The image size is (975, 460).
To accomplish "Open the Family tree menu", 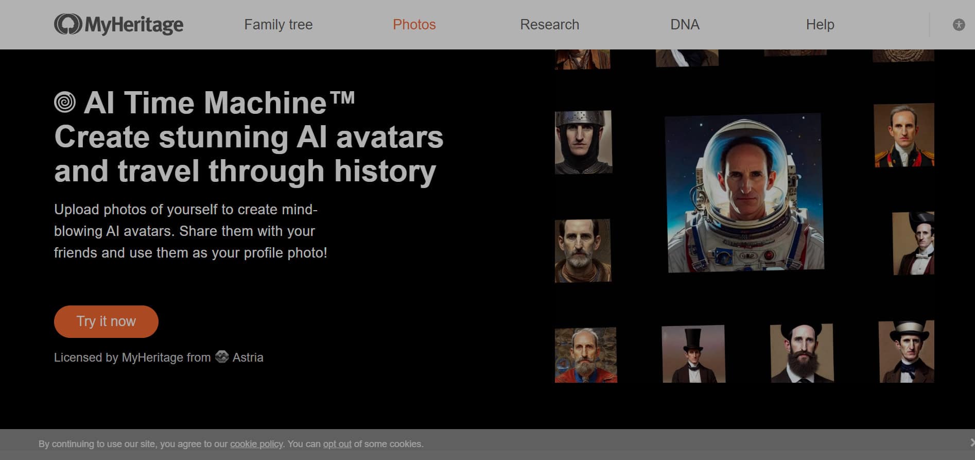I will coord(278,24).
